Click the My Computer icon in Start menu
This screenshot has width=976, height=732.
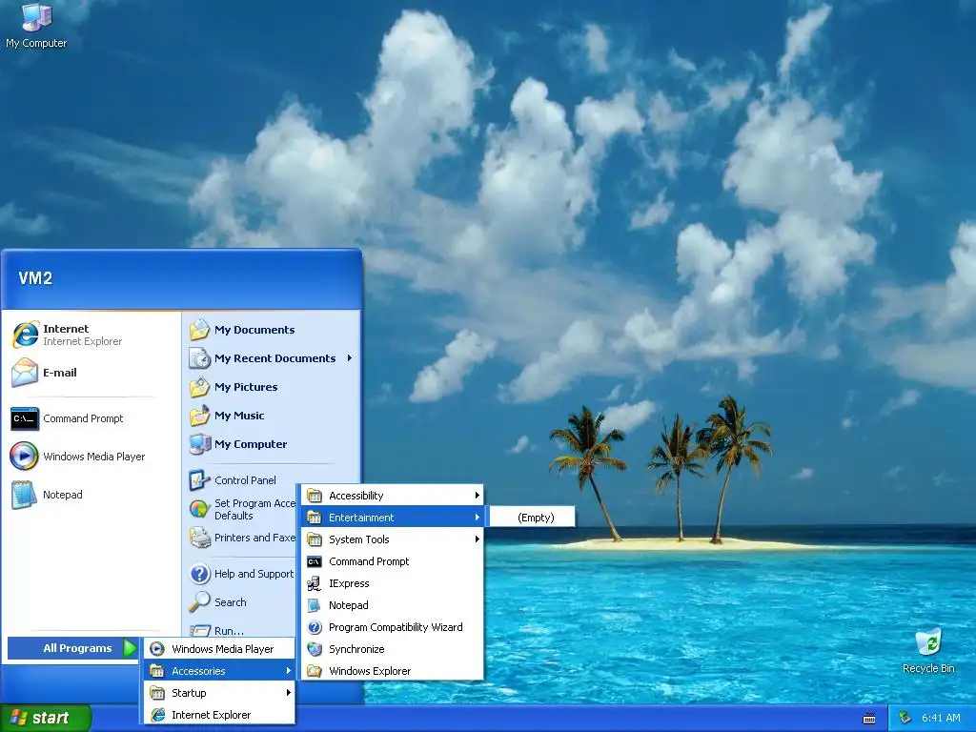pyautogui.click(x=199, y=444)
